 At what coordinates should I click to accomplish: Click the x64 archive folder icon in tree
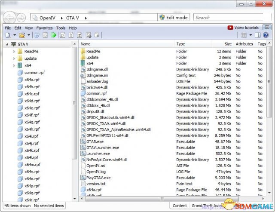click(x=20, y=65)
